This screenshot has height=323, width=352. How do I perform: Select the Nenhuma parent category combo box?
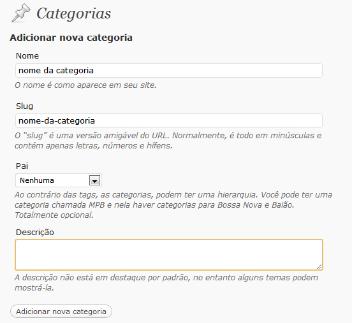tap(59, 180)
